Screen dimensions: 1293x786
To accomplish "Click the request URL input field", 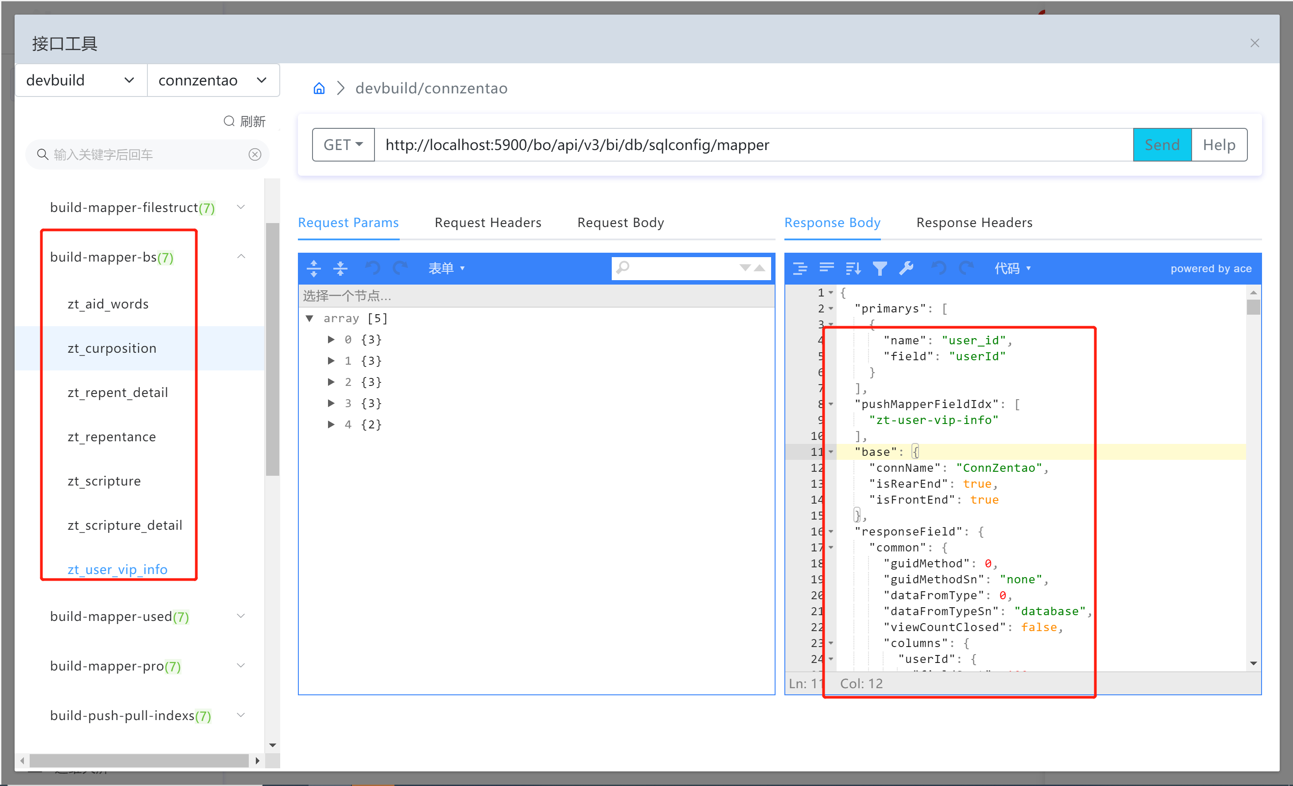I will pos(753,144).
